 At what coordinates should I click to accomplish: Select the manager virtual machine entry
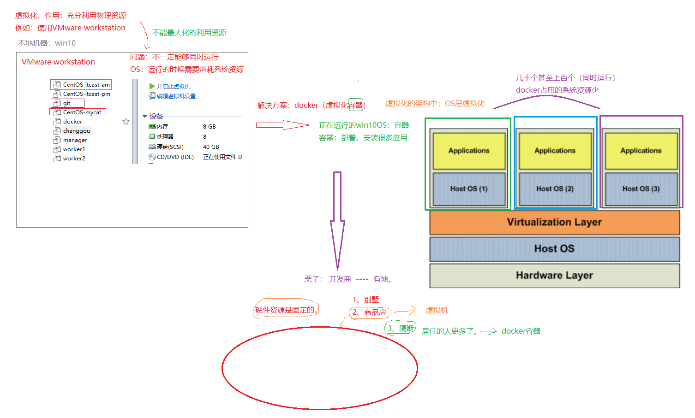click(75, 140)
